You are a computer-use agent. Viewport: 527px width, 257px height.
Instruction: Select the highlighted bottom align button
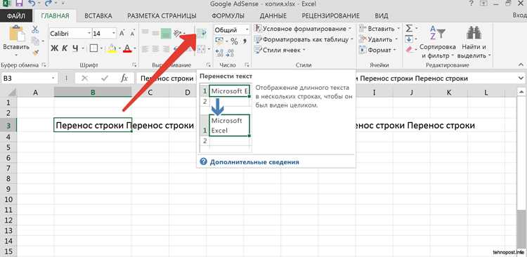click(166, 33)
